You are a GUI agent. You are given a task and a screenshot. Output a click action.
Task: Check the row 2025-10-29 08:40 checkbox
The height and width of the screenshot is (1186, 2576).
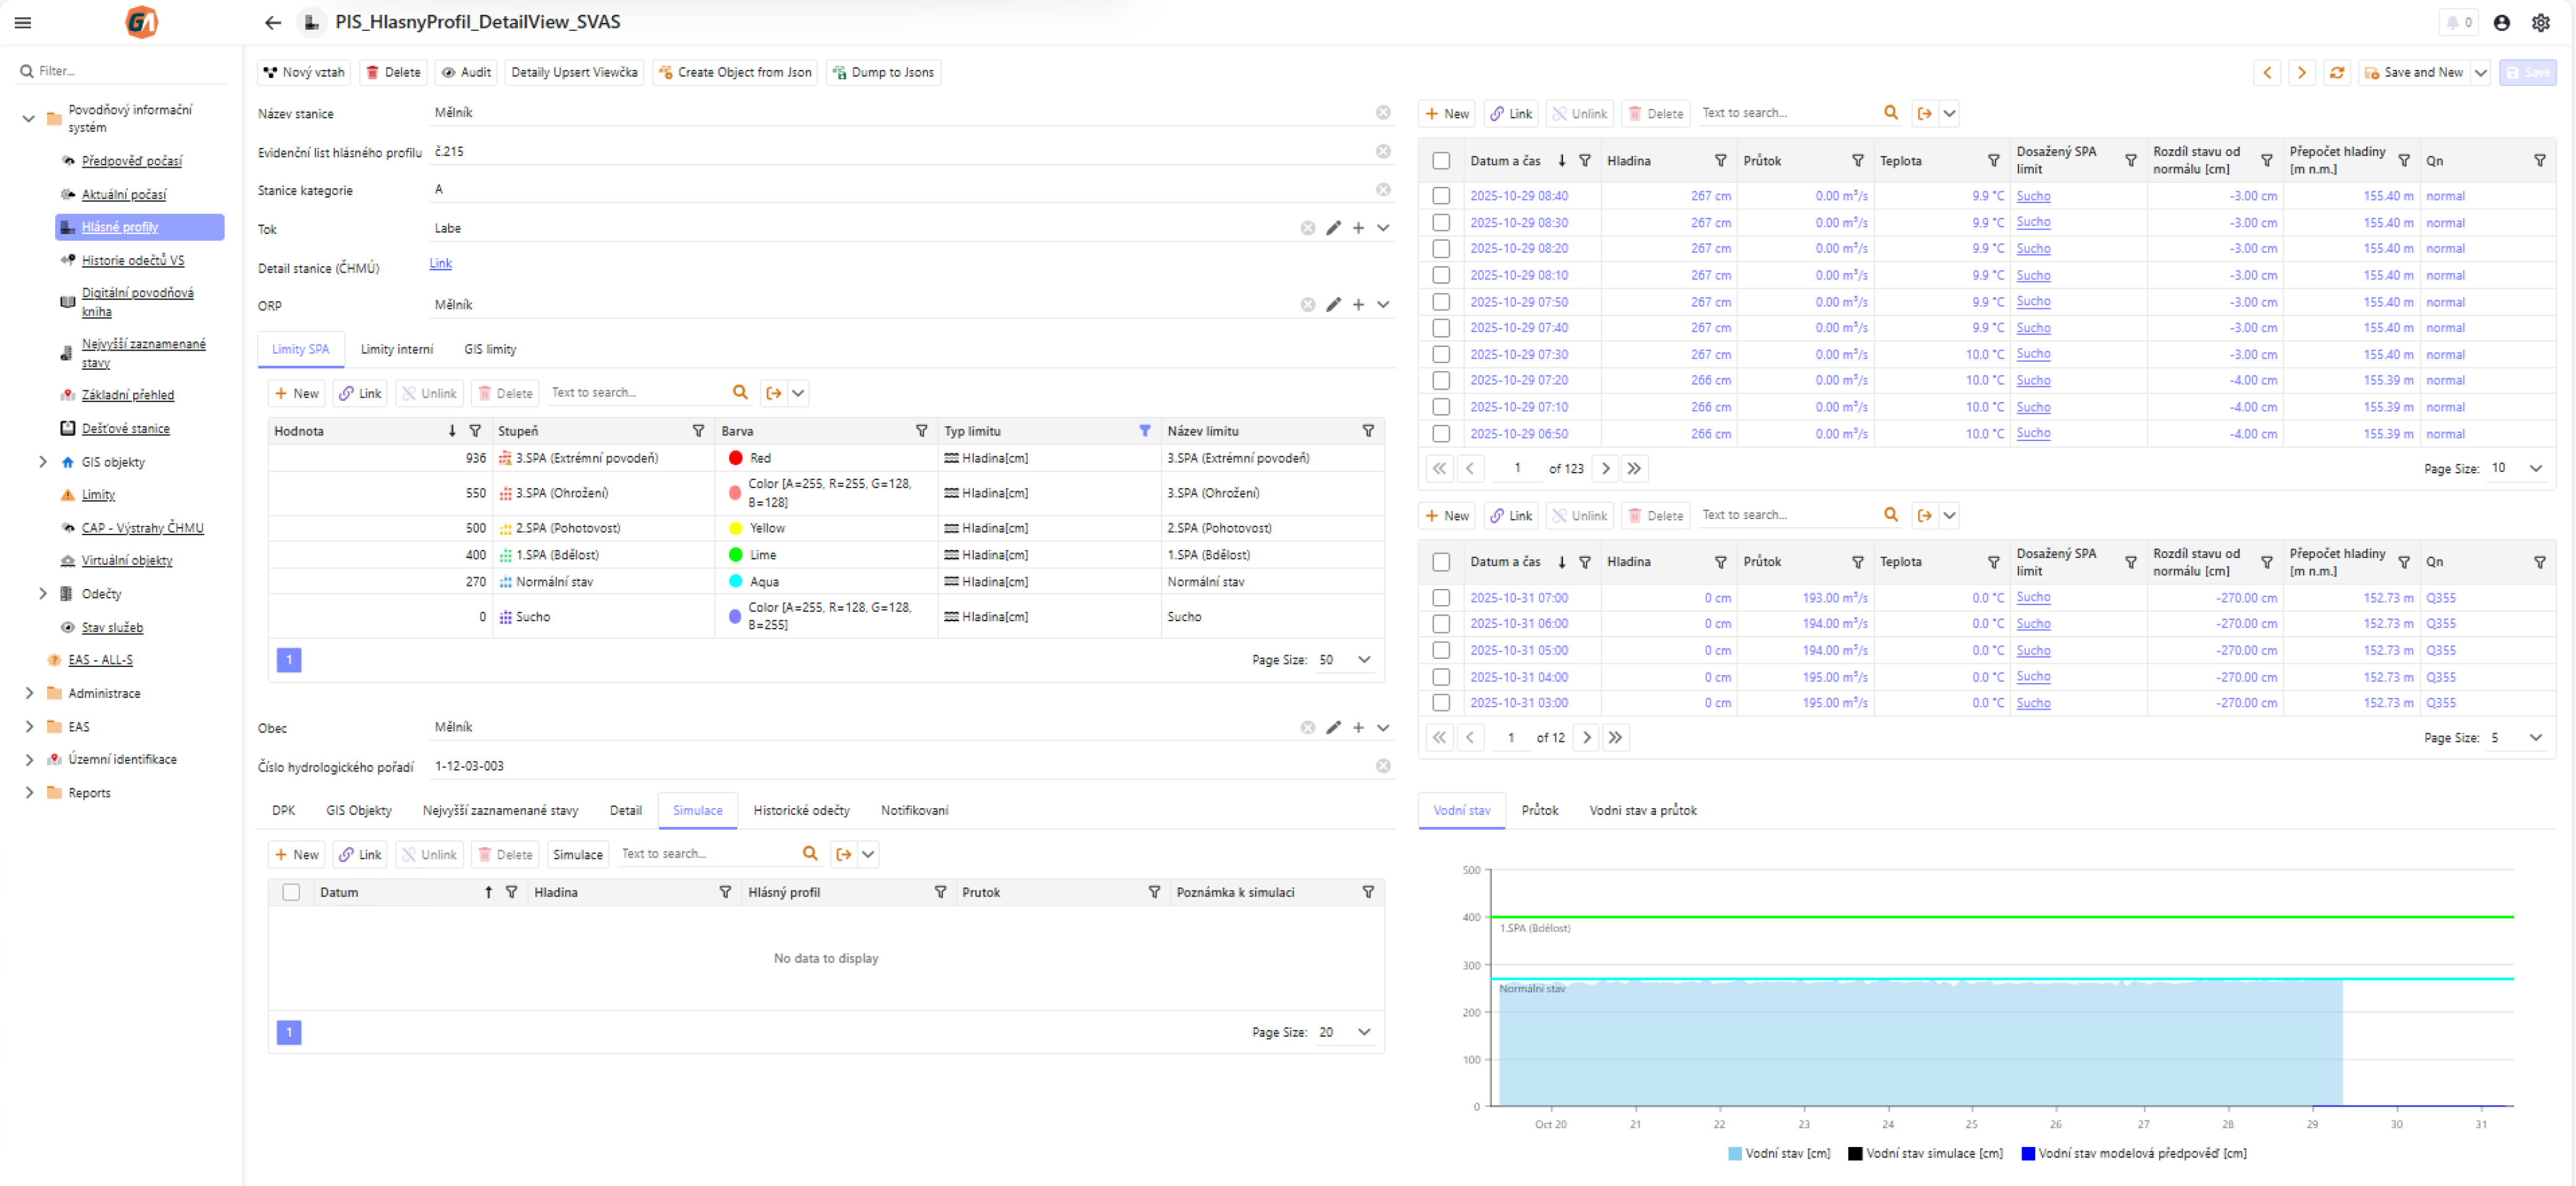pyautogui.click(x=1440, y=196)
